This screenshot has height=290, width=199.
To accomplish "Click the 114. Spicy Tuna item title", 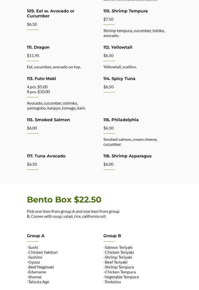I will [x=119, y=79].
